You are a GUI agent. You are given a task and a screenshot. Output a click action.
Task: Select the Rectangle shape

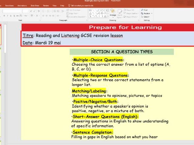pos(99,10)
